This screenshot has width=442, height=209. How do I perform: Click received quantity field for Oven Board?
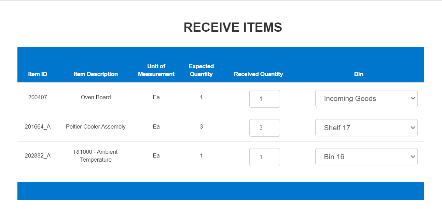[x=265, y=99]
